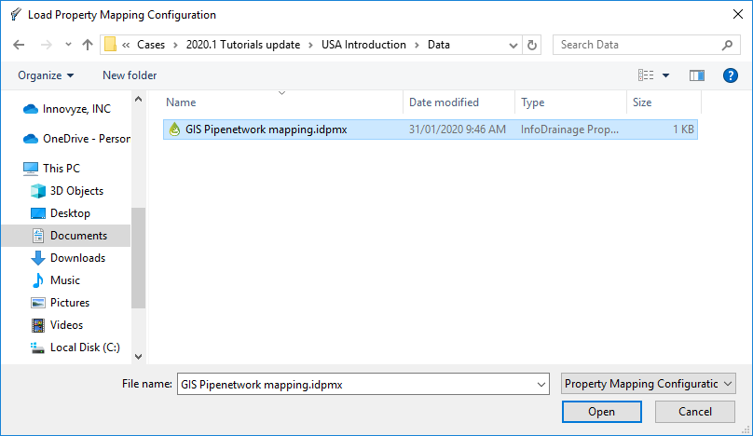Expand the File name history dropdown
The image size is (753, 436).
point(541,384)
